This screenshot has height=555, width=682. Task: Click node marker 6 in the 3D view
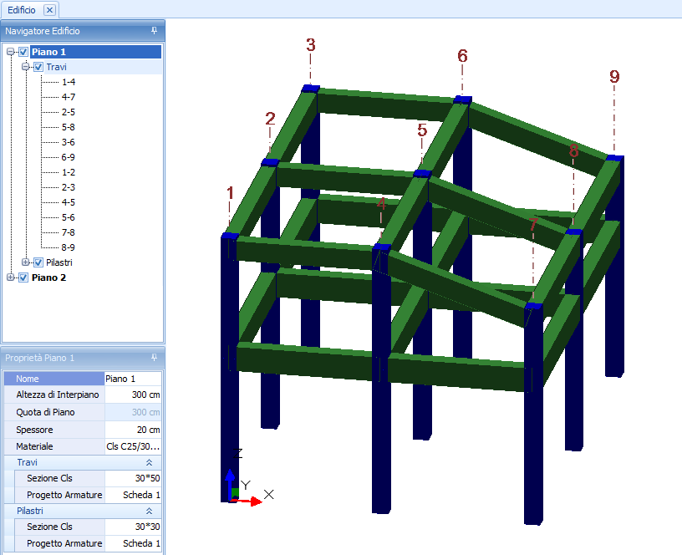coord(462,99)
